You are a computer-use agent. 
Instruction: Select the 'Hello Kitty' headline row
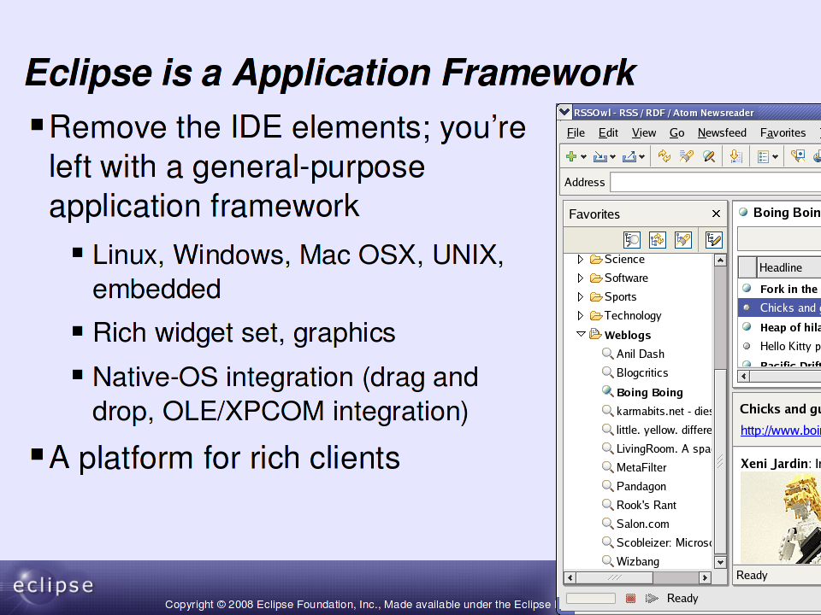[780, 346]
